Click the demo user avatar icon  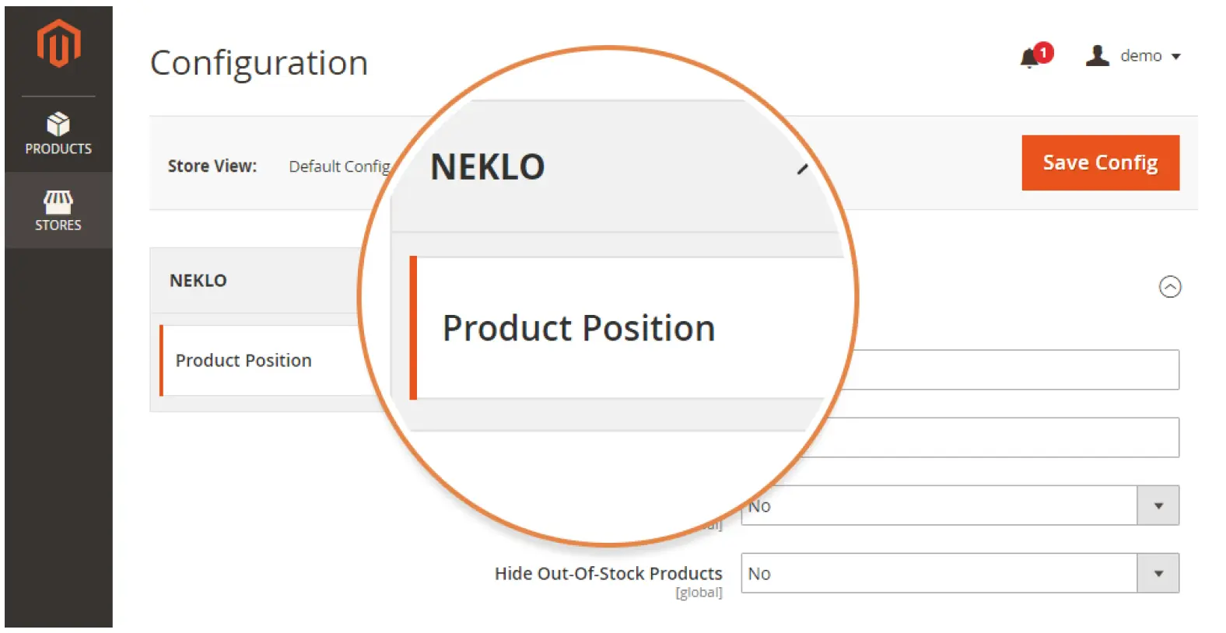(1097, 55)
